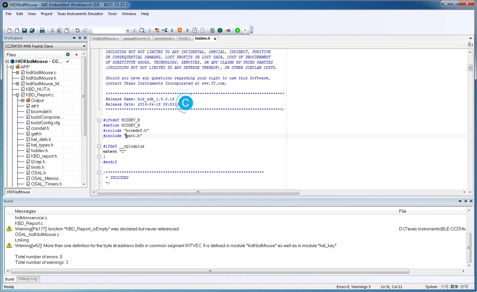Image resolution: width=477 pixels, height=292 pixels.
Task: Fold the #ifndef HIDDEV_H block
Action: pos(99,120)
